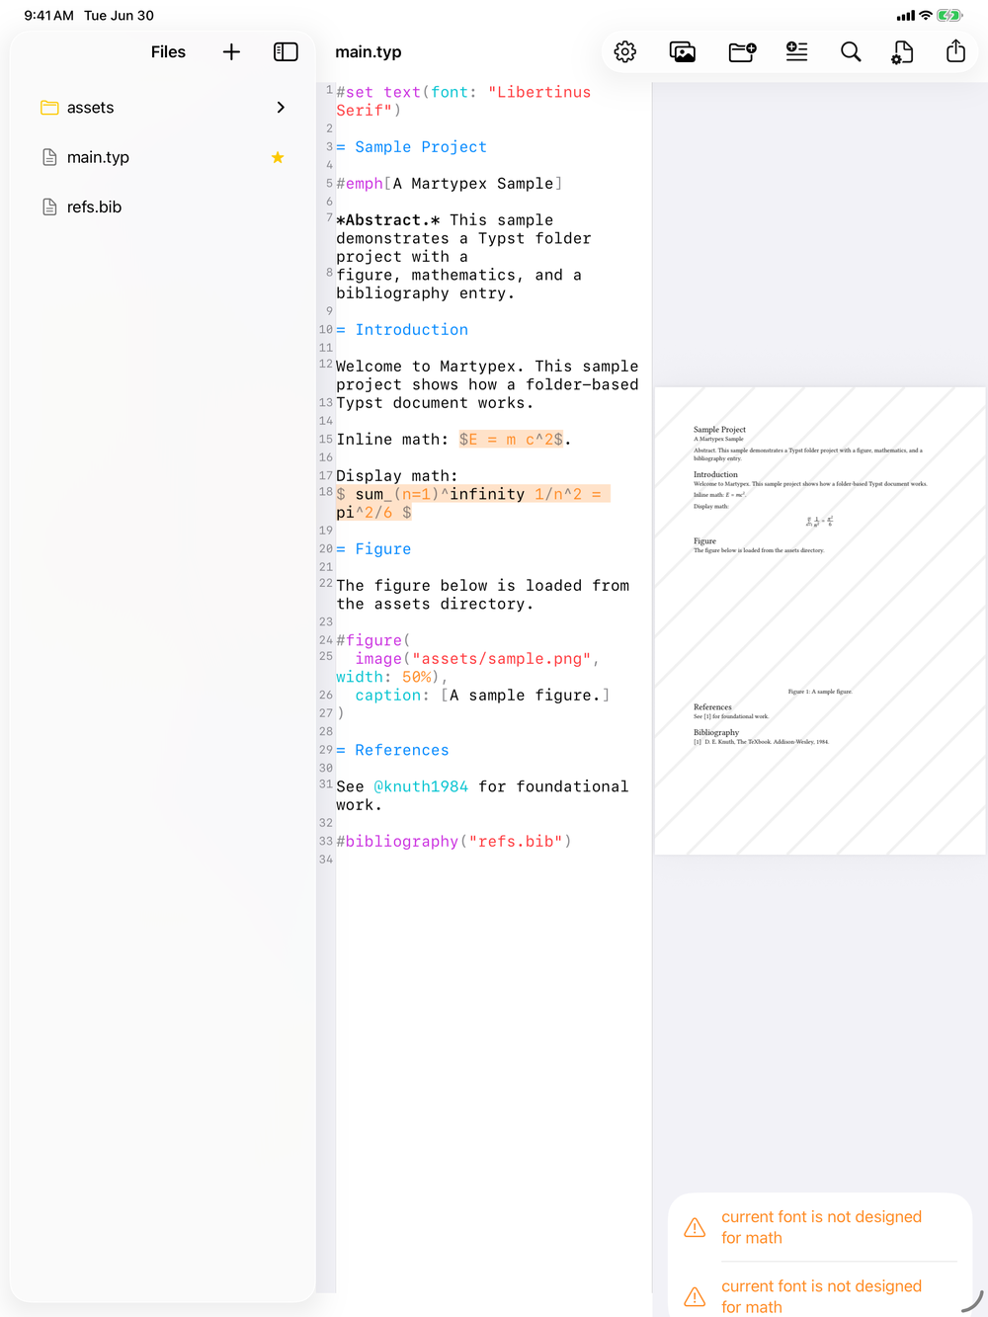This screenshot has height=1317, width=988.
Task: Toggle the sidebar panel icon
Action: (286, 51)
